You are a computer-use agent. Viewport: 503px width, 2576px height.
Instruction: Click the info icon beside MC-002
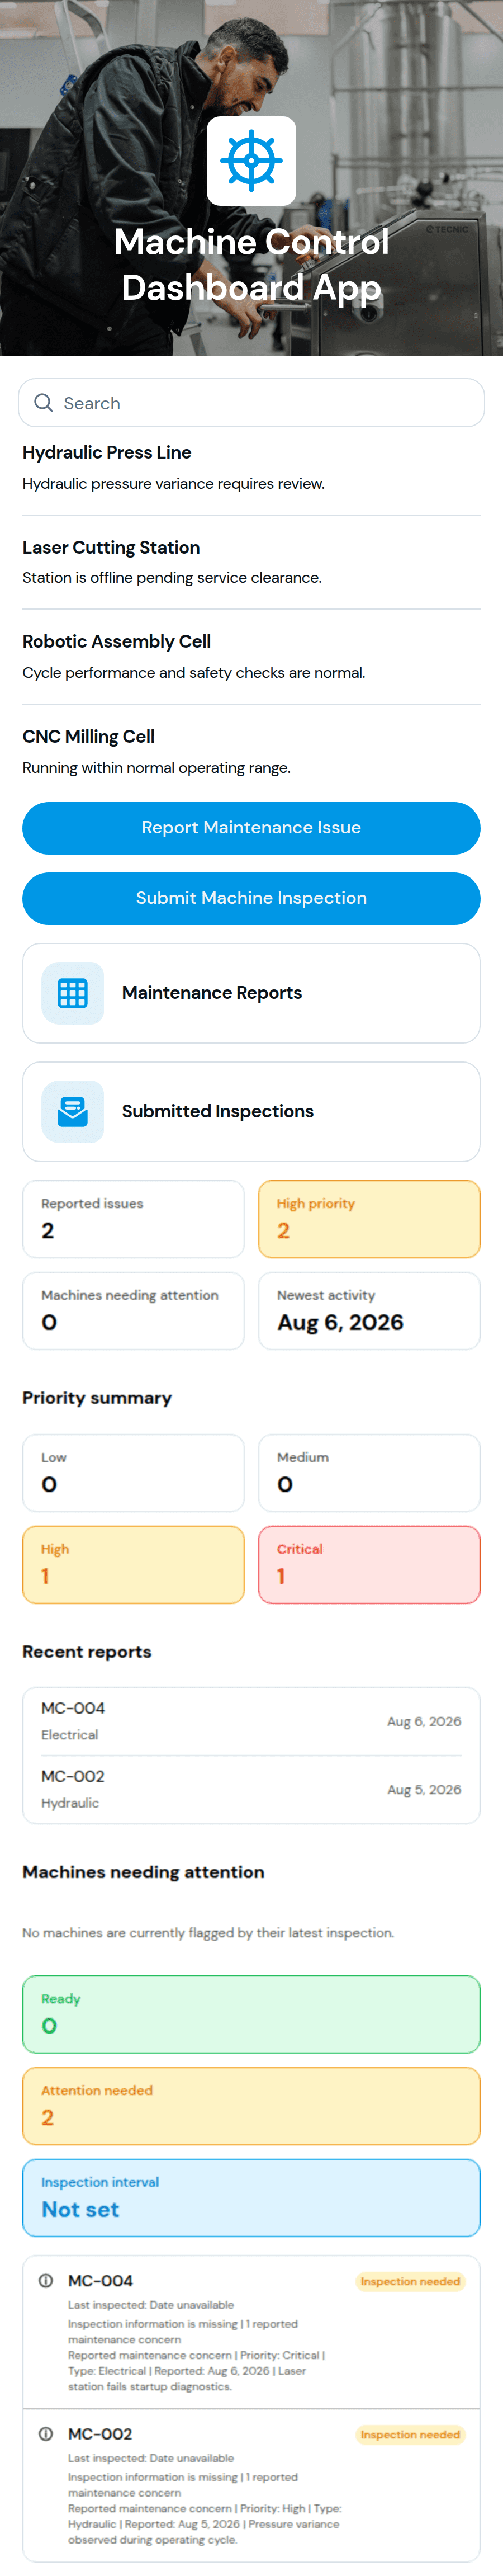(x=46, y=2434)
